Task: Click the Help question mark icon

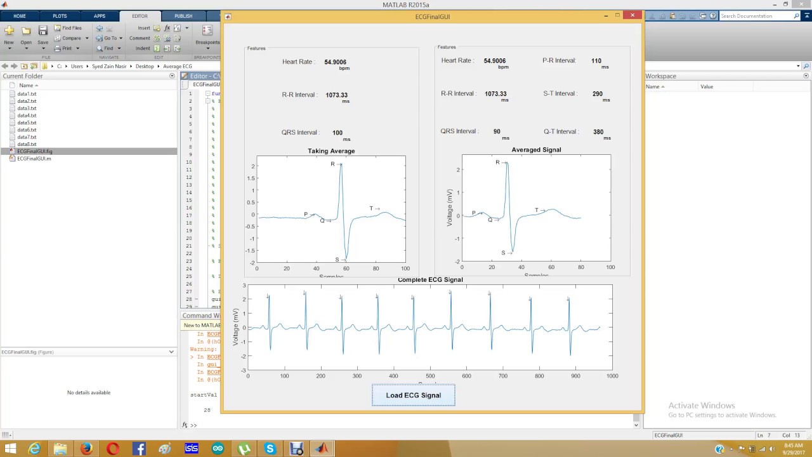Action: tap(713, 16)
